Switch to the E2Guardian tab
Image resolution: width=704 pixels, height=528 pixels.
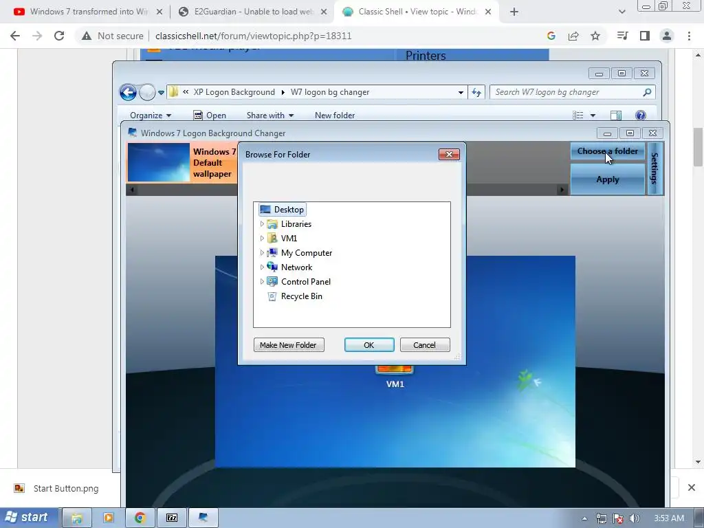tap(253, 12)
